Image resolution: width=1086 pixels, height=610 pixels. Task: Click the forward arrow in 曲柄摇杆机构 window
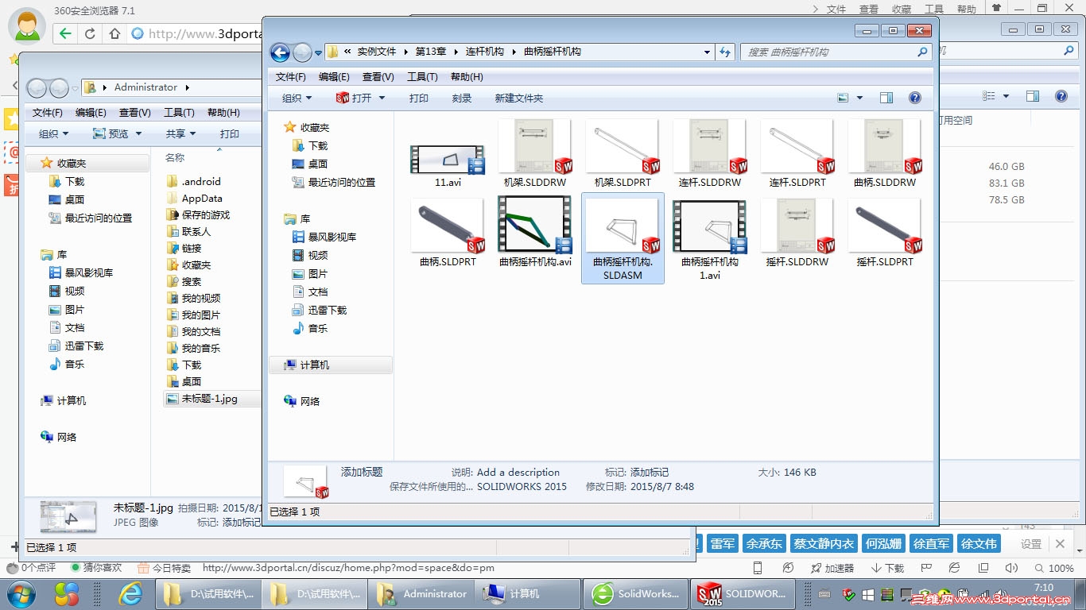tap(302, 52)
